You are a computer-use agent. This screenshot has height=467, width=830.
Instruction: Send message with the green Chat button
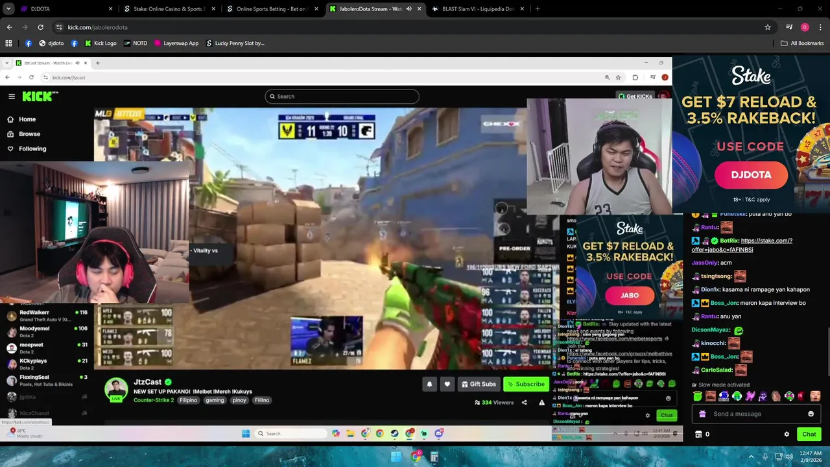[x=809, y=435]
